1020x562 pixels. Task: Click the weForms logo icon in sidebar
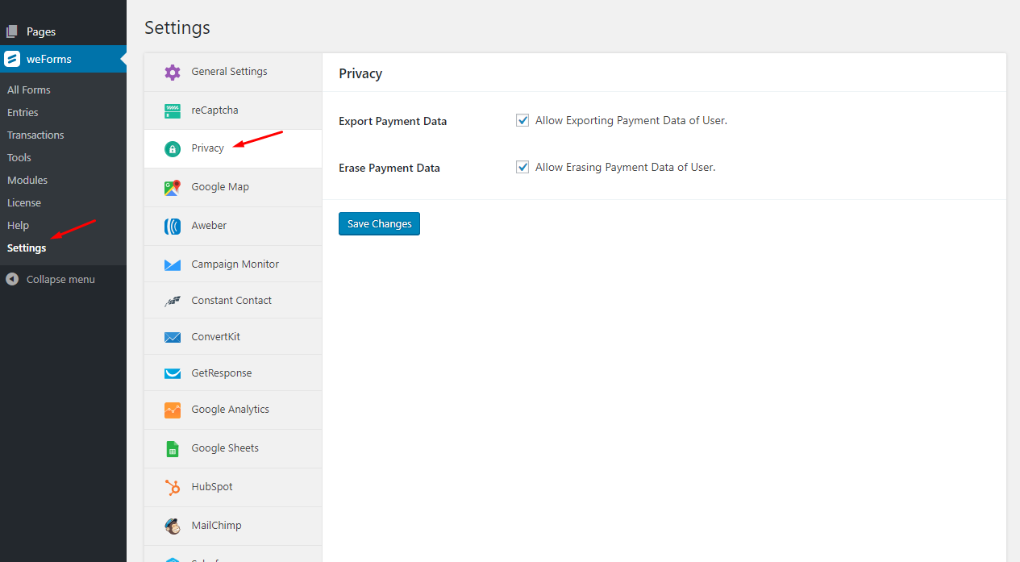(12, 59)
